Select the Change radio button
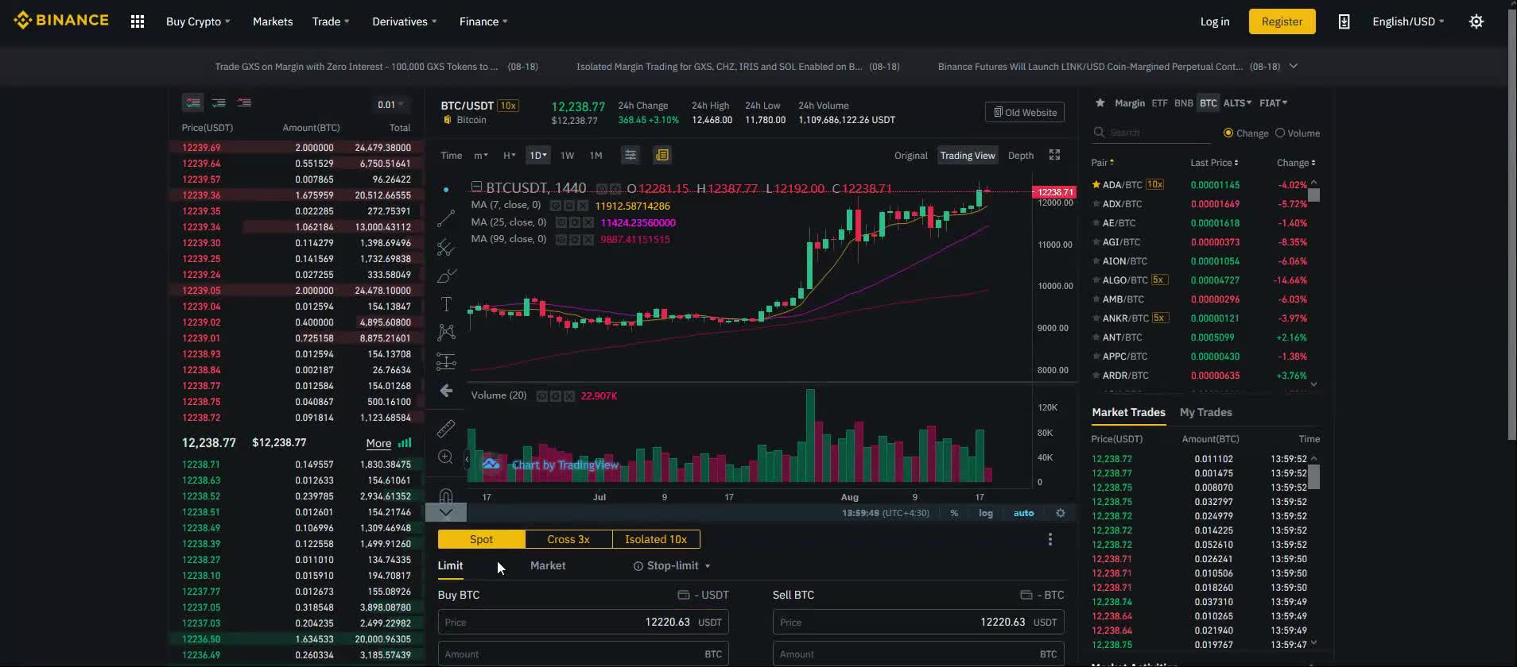The height and width of the screenshot is (667, 1517). (x=1228, y=133)
